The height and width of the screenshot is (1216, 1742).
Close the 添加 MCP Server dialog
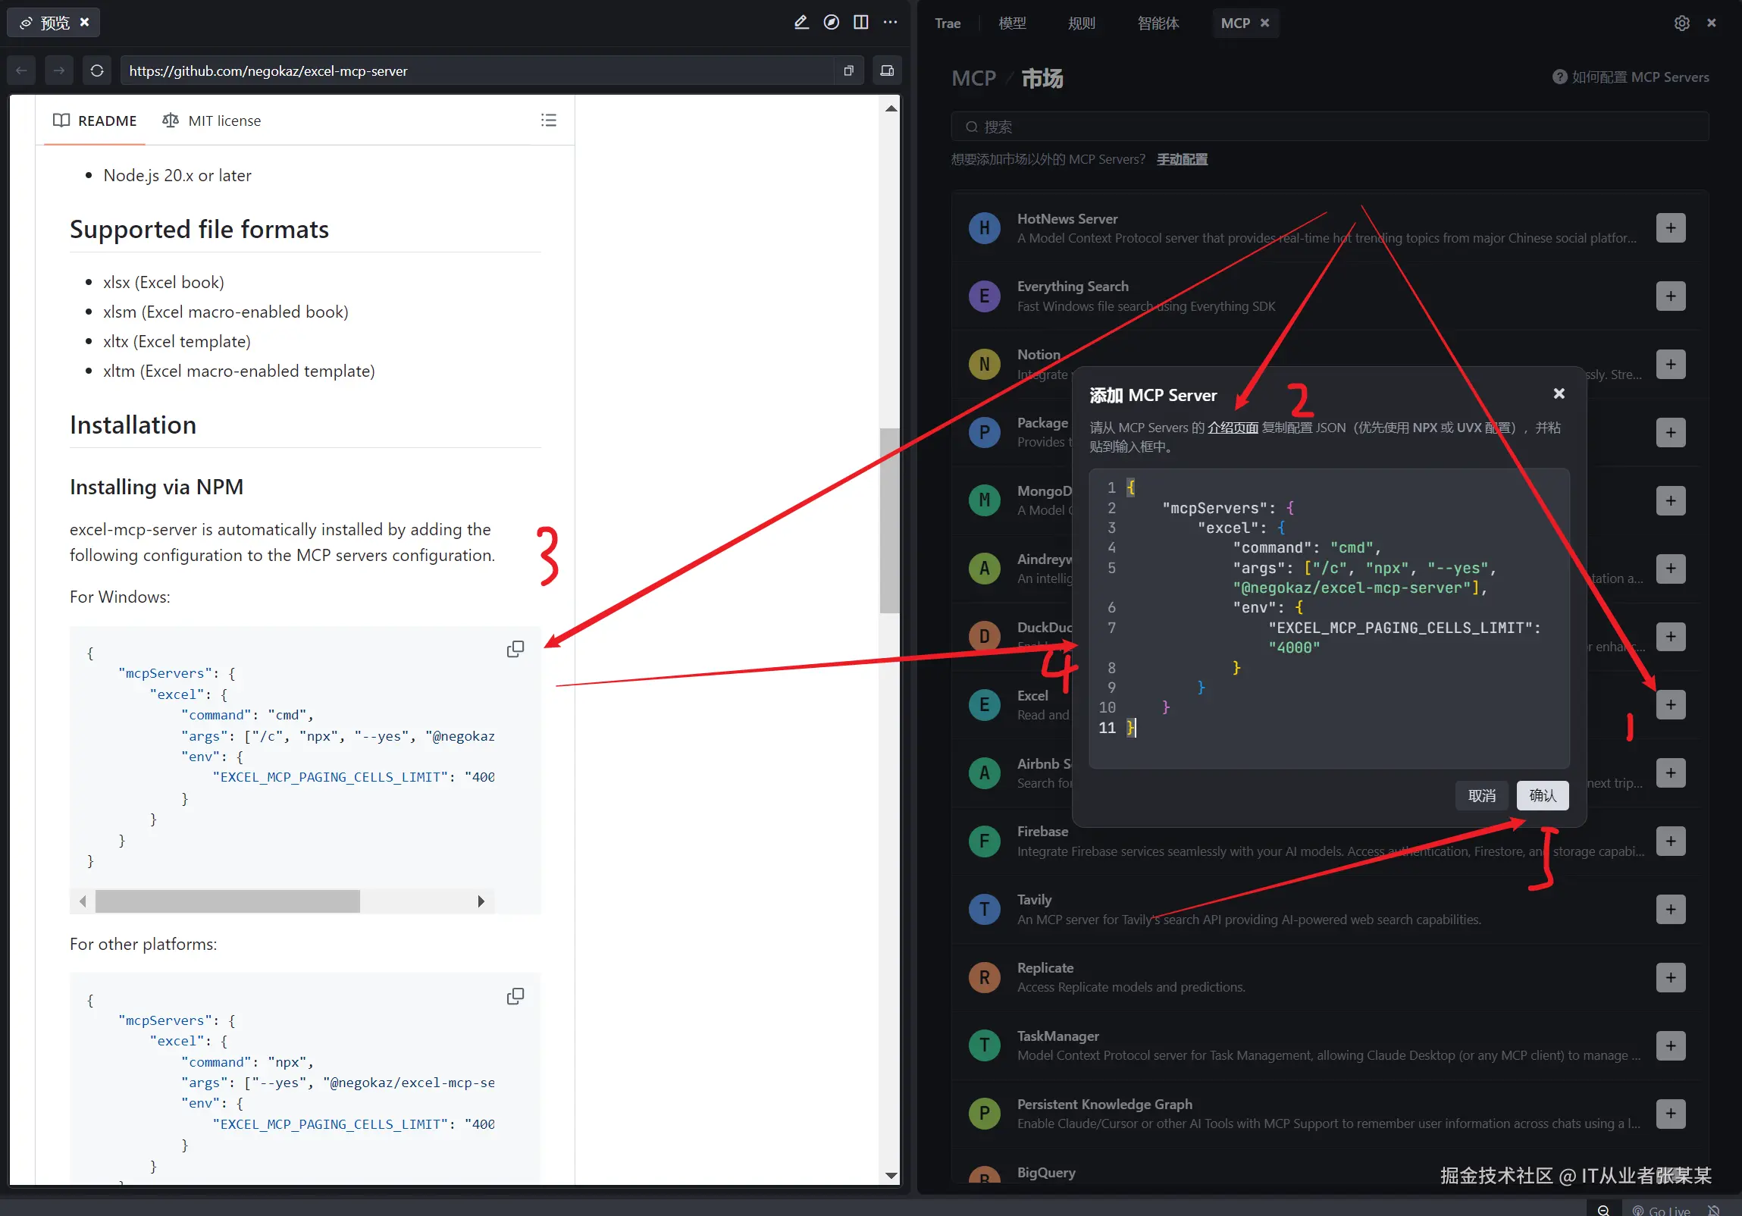(x=1559, y=393)
